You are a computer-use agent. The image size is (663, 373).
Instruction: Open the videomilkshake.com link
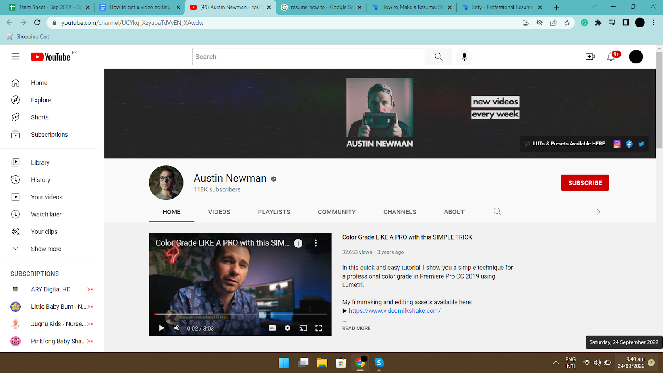[x=394, y=311]
